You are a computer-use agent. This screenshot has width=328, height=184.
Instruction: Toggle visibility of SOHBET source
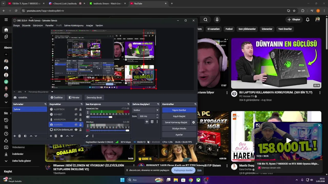(x=76, y=114)
